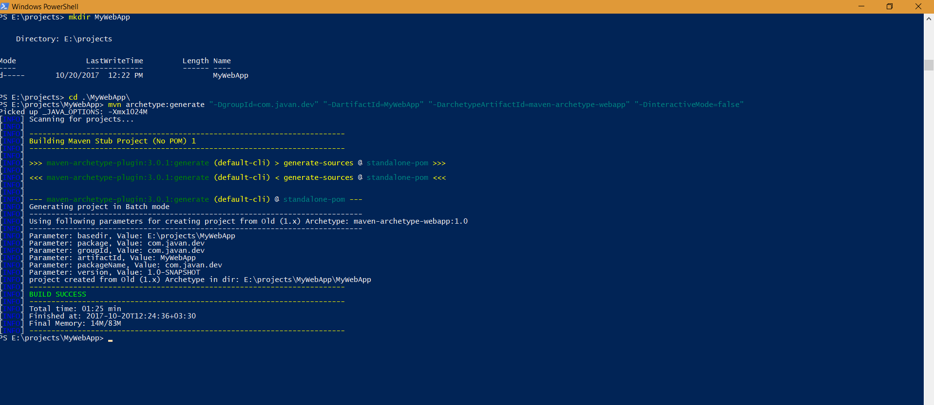
Task: Place cursor at the last command prompt
Action: coord(111,338)
